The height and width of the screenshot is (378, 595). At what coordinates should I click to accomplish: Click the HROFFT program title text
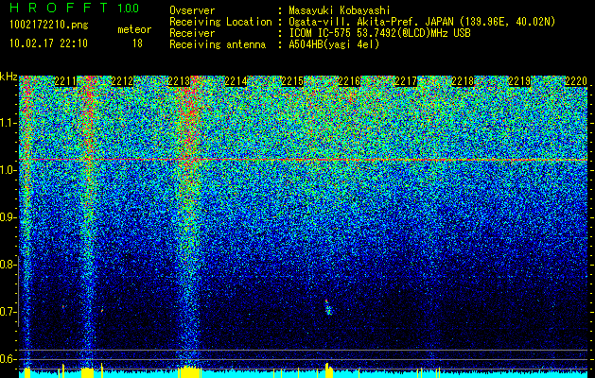(x=59, y=8)
